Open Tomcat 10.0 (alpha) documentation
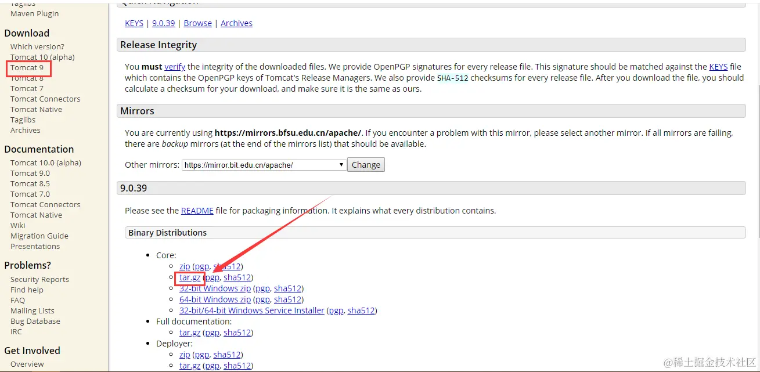 tap(46, 162)
